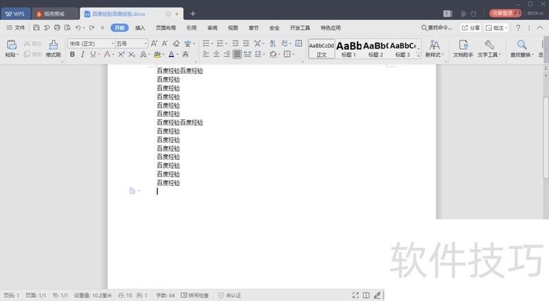
Task: Open the 文件 (File) menu
Action: [16, 27]
